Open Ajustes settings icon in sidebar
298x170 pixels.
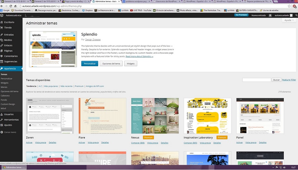click(2, 125)
